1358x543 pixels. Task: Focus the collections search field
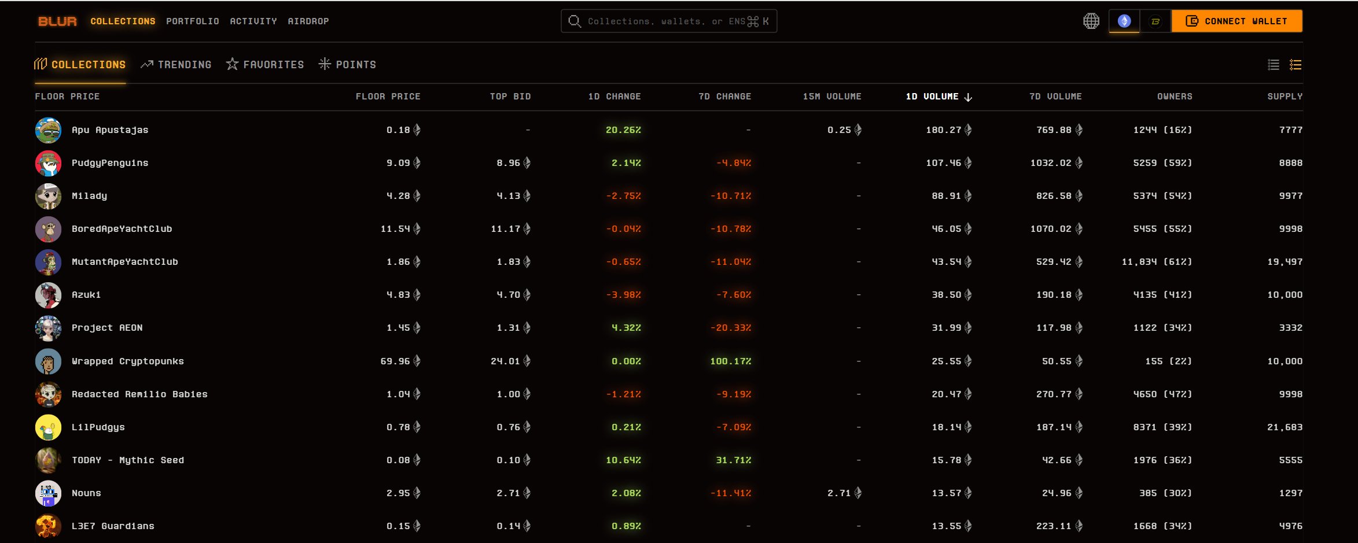click(669, 21)
